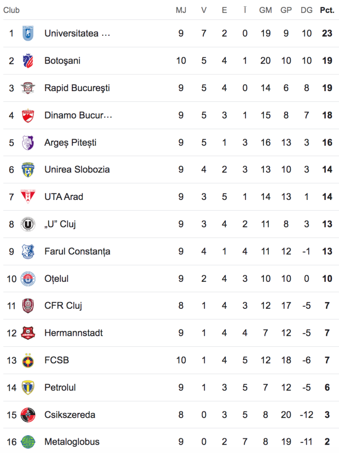
Task: Click the FCSB star logo
Action: pyautogui.click(x=28, y=360)
